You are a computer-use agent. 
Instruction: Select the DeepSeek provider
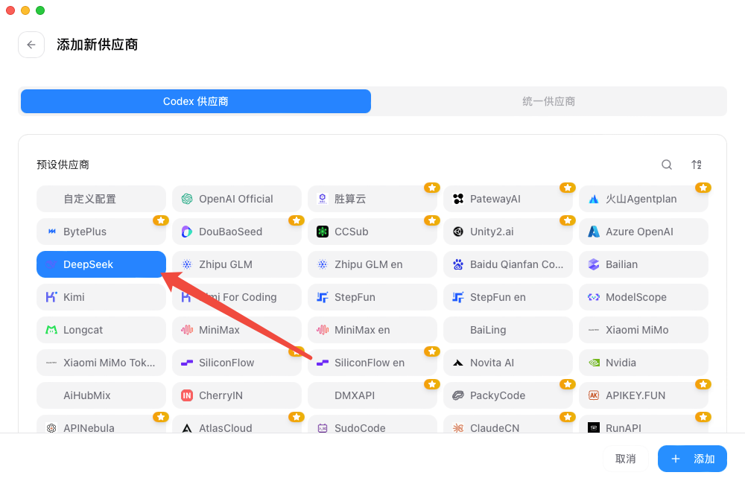pyautogui.click(x=101, y=264)
